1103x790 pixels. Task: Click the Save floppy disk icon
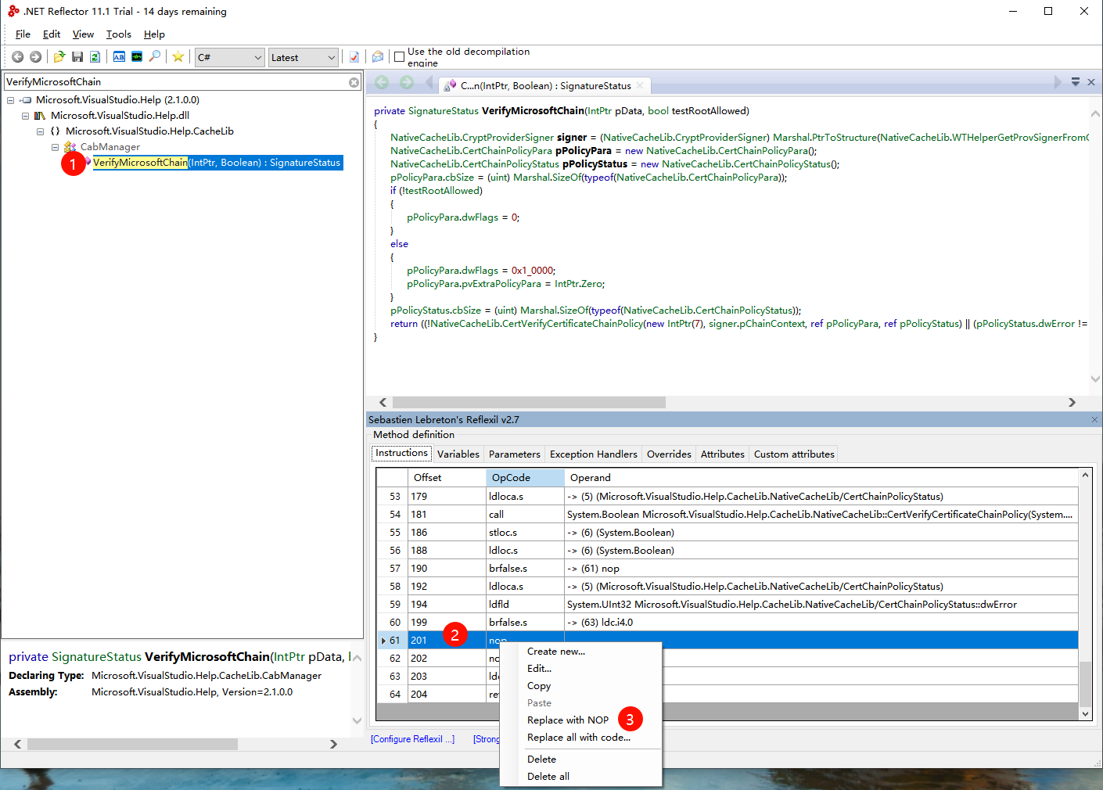[x=77, y=56]
